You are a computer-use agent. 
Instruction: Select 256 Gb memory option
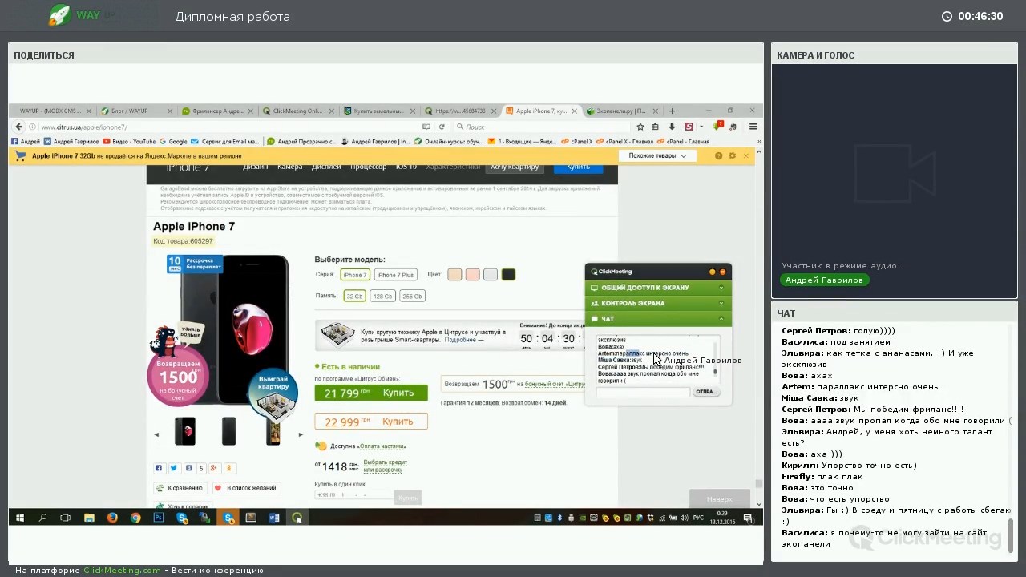(x=412, y=296)
